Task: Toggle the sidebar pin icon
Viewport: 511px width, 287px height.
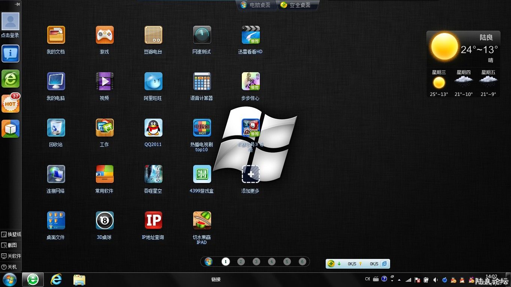Action: pos(17,4)
